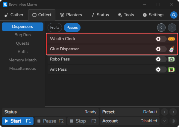Click the Wealth Clock ticket icon
Image resolution: width=179 pixels, height=127 pixels.
pyautogui.click(x=172, y=39)
